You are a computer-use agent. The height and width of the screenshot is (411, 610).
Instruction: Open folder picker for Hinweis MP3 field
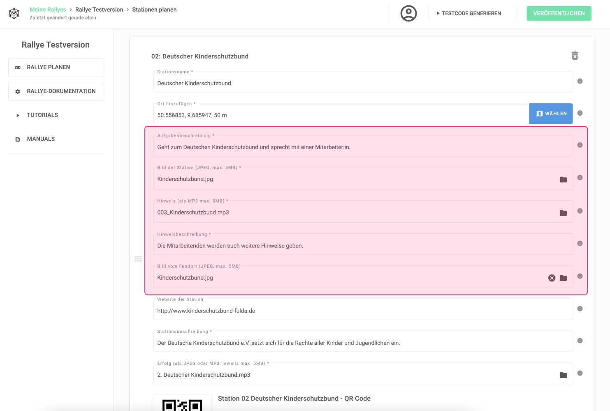[x=563, y=213]
